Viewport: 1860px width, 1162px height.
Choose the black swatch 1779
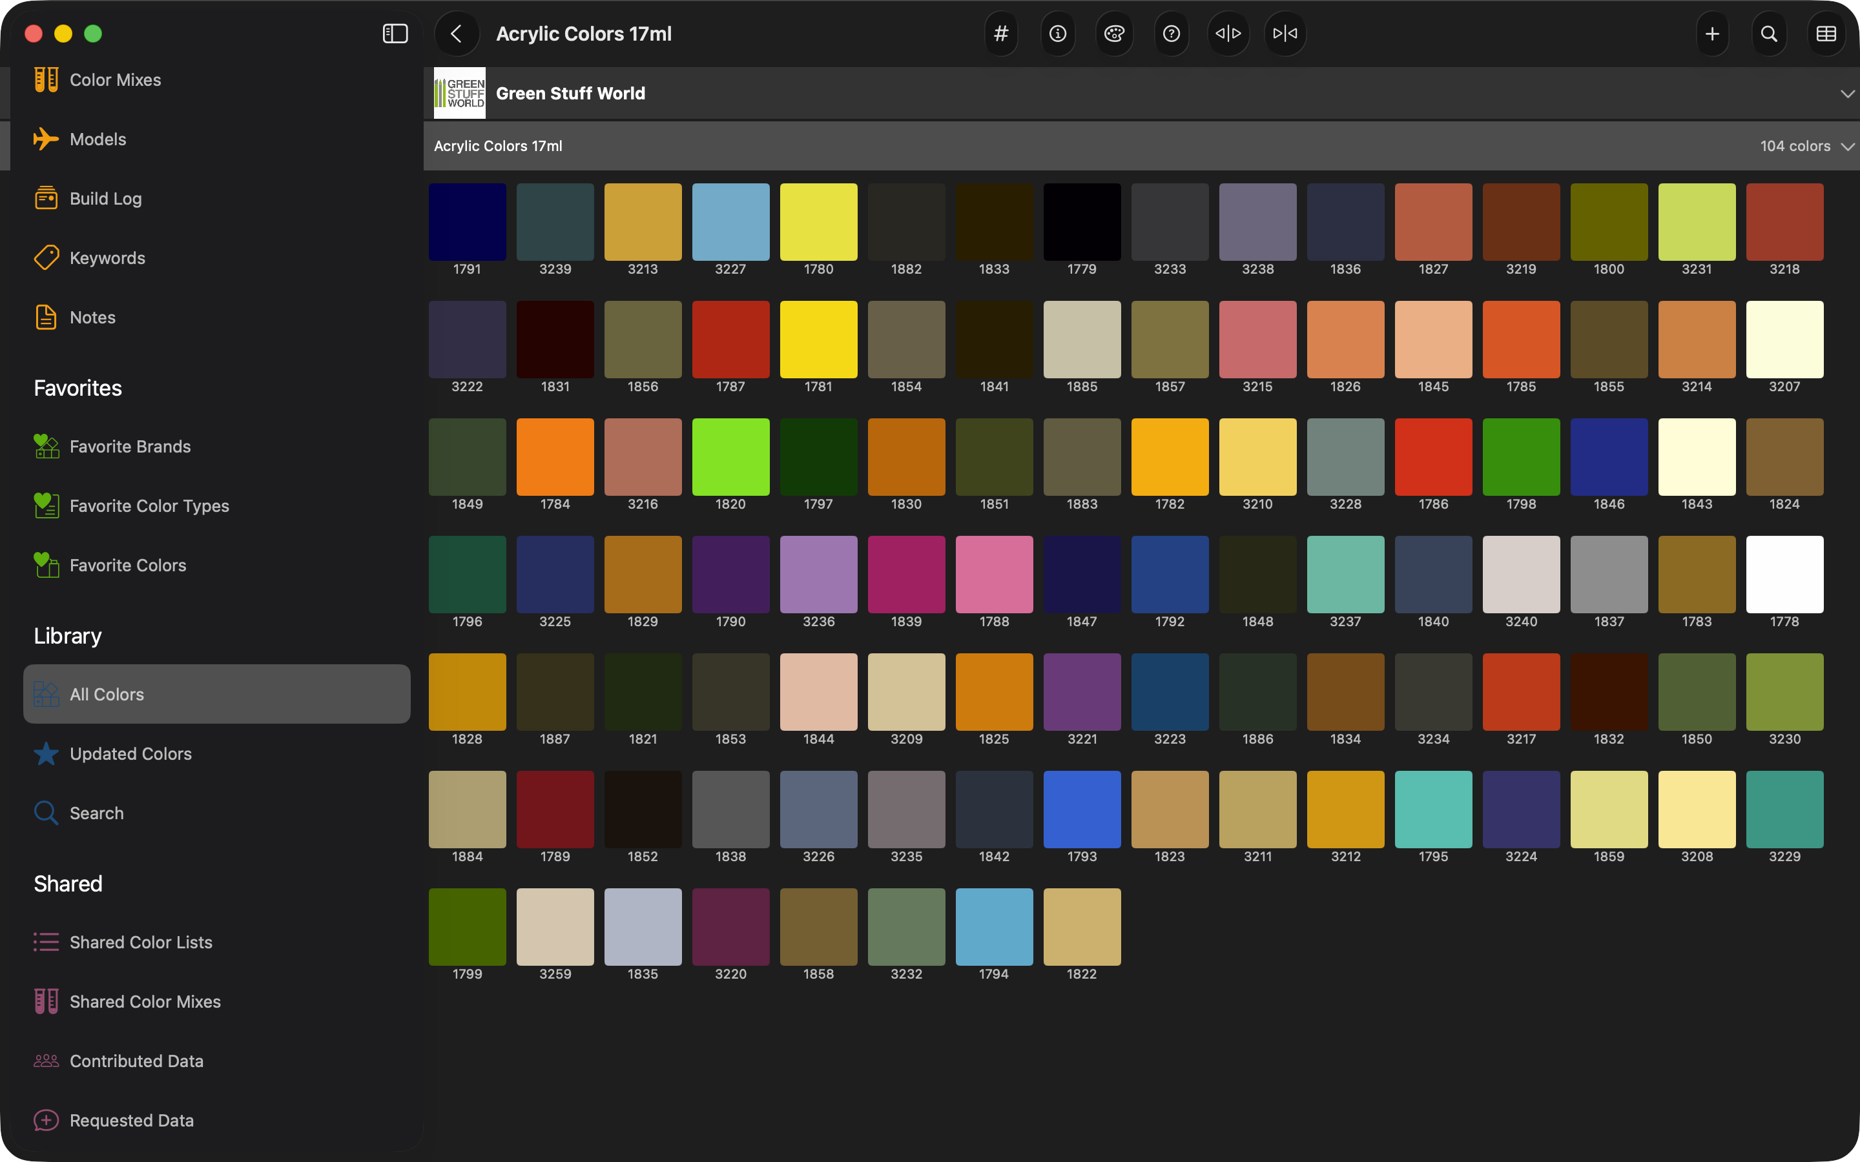click(1082, 222)
